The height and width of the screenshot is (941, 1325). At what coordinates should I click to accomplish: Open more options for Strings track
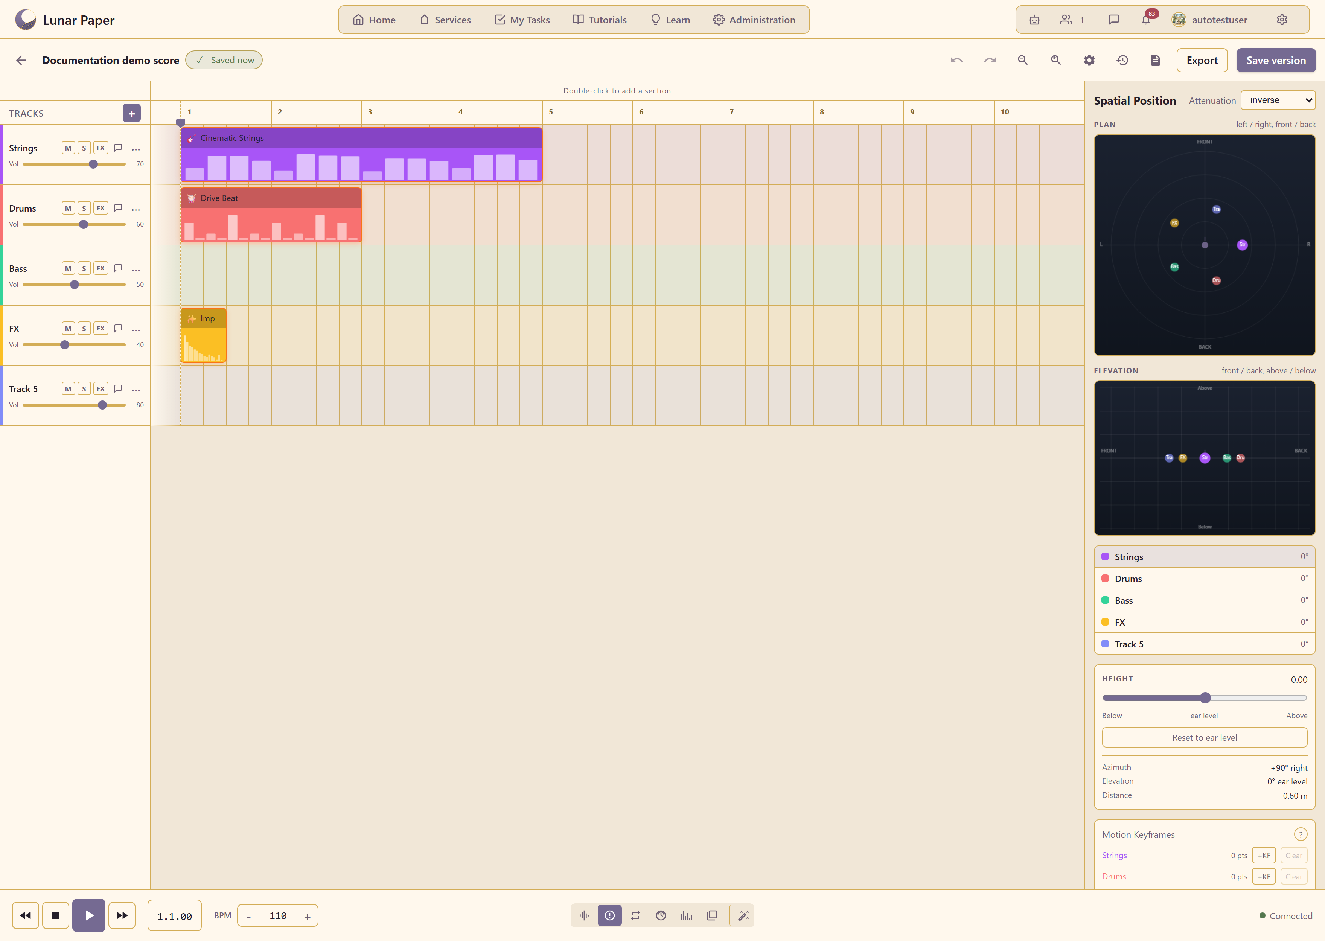coord(136,148)
